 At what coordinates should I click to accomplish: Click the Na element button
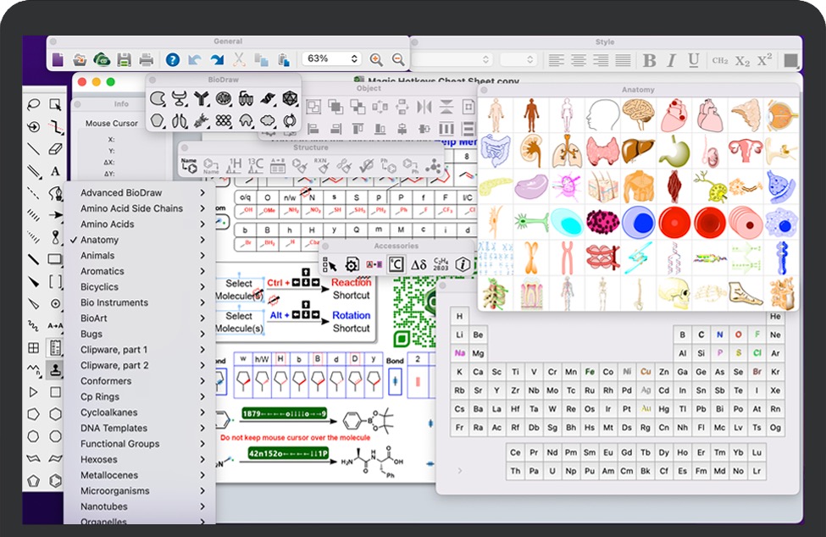point(459,353)
